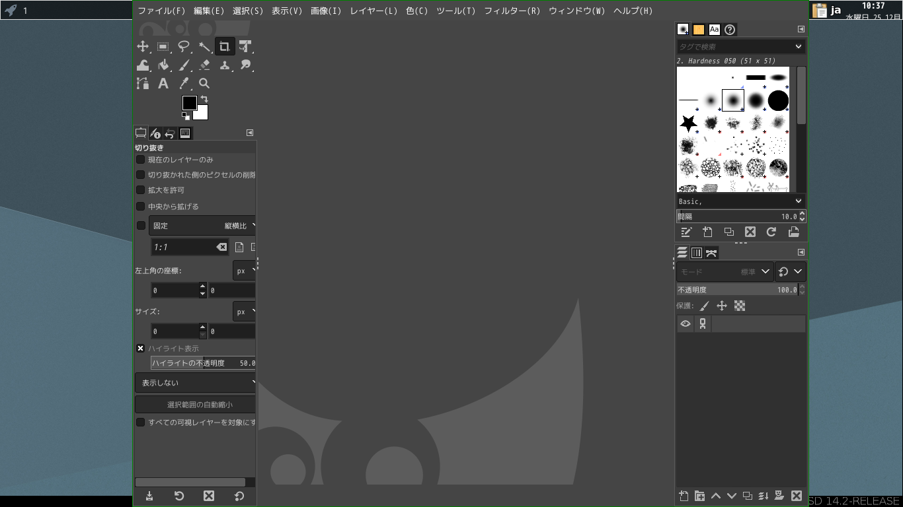Select the Move tool
The width and height of the screenshot is (903, 507).
tap(143, 46)
